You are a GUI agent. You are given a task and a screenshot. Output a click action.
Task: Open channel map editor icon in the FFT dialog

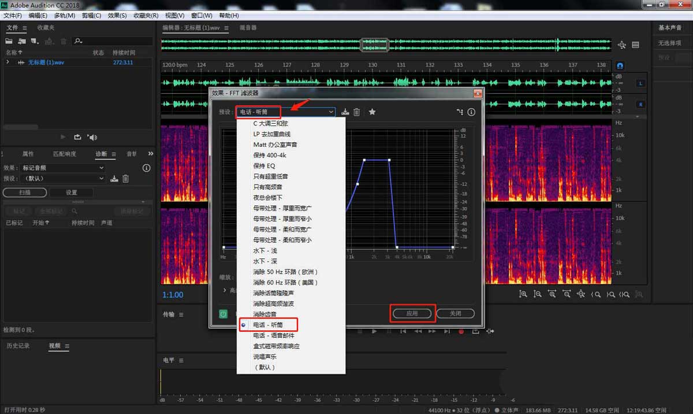click(x=460, y=112)
